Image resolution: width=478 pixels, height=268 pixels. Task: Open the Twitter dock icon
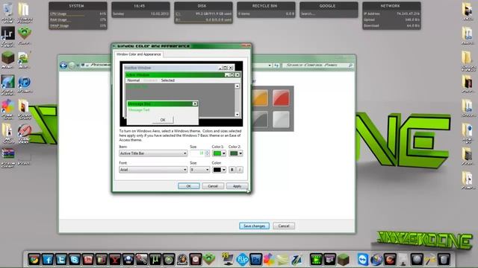click(61, 260)
